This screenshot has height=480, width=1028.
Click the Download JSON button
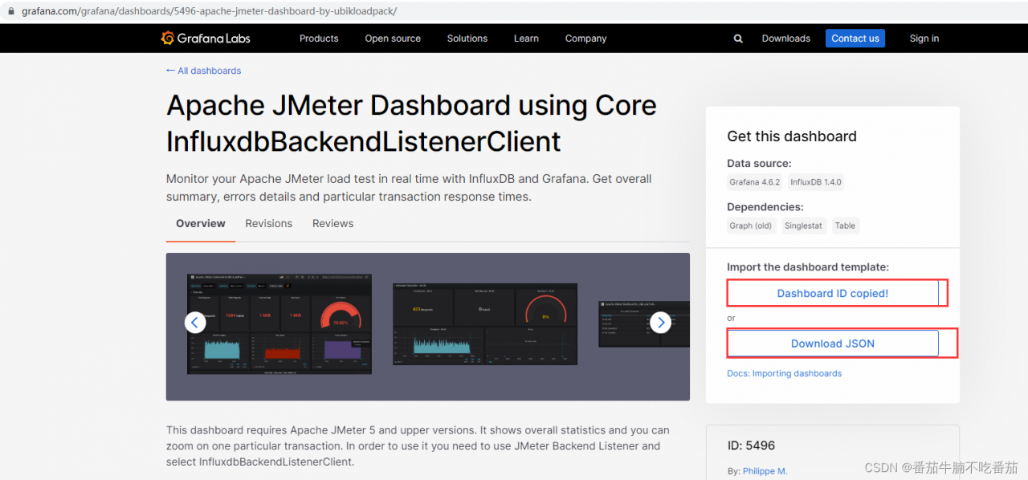click(x=833, y=344)
